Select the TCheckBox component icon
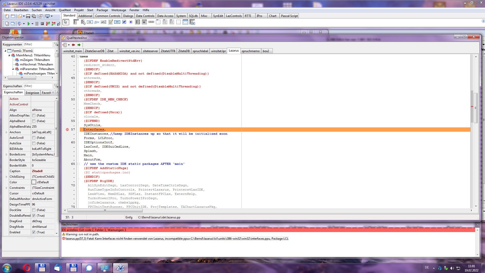The image size is (485, 273). click(124, 22)
